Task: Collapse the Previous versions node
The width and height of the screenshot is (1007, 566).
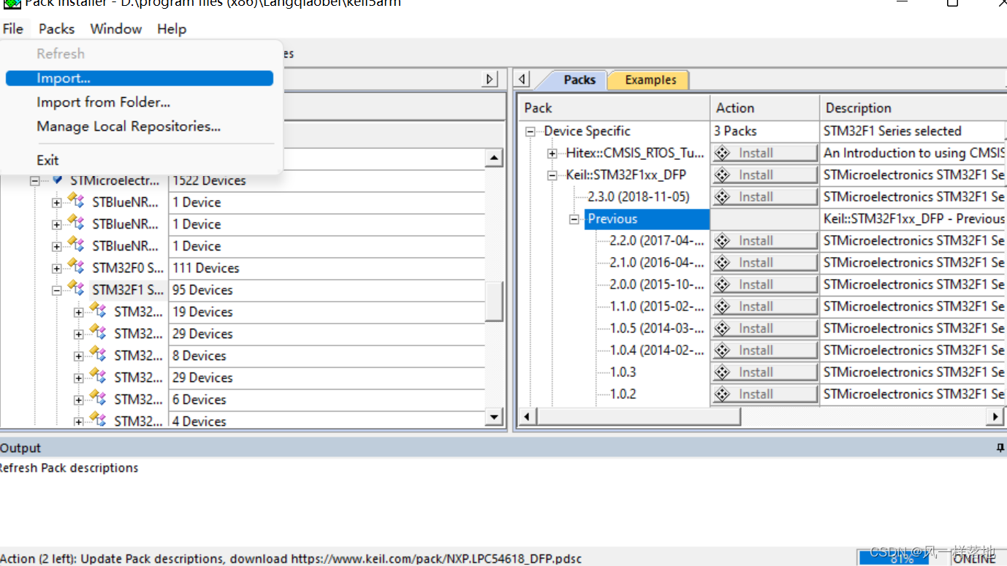Action: point(574,219)
